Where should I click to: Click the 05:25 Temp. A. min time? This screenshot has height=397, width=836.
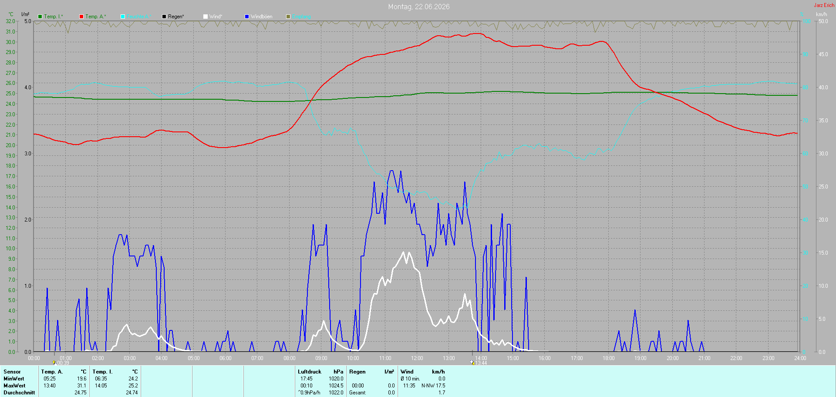(x=50, y=379)
